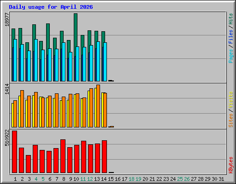The image size is (236, 184).
Task: Click day label 15 on x-axis
Action: point(111,179)
